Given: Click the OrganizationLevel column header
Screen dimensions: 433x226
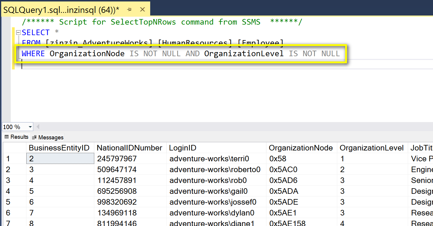Looking at the screenshot, I should coord(372,148).
